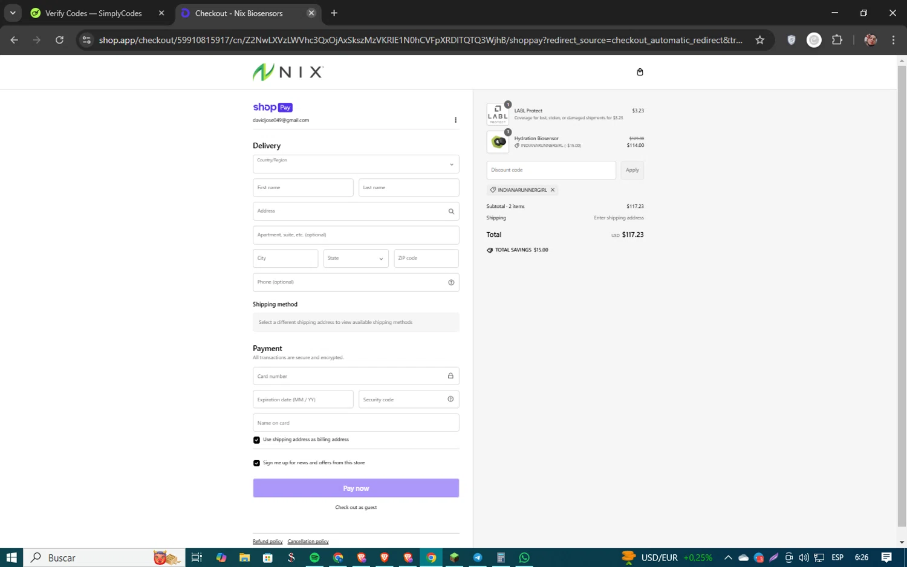This screenshot has height=567, width=907.
Task: Open the cart bag icon in header
Action: (x=640, y=72)
